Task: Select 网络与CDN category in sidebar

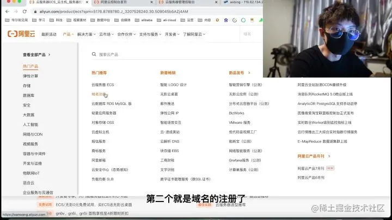Action: click(33, 135)
